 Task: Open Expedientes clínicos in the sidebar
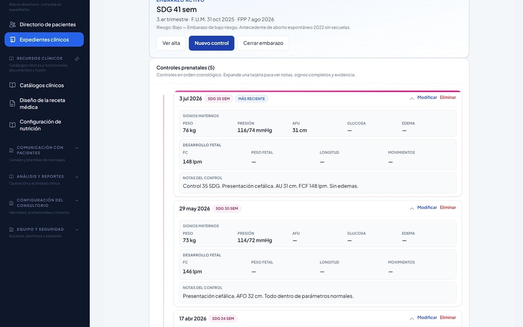44,40
